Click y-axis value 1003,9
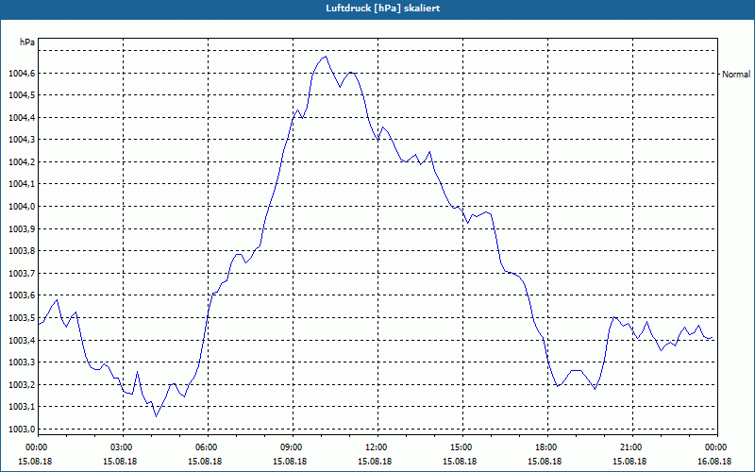This screenshot has width=755, height=472. (22, 228)
